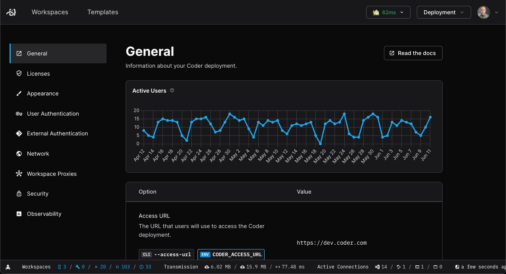
Task: Select the Observability icon
Action: click(19, 213)
